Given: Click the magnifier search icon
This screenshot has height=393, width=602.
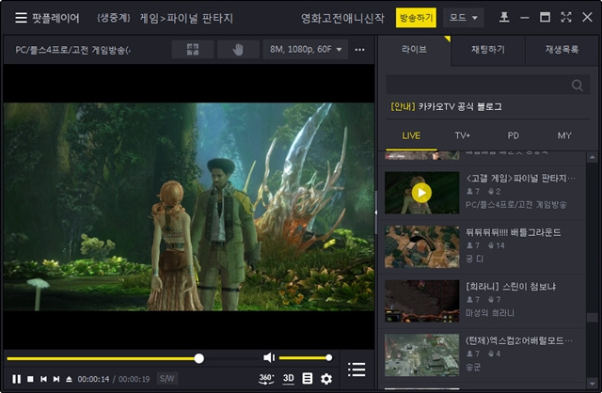Looking at the screenshot, I should (578, 85).
